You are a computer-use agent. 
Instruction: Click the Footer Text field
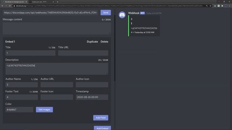click(22, 97)
